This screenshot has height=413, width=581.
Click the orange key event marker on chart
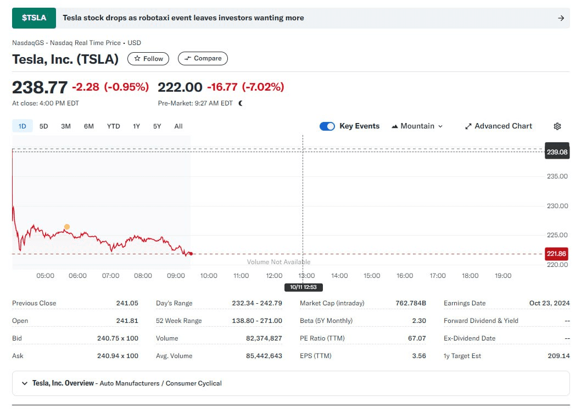point(67,227)
